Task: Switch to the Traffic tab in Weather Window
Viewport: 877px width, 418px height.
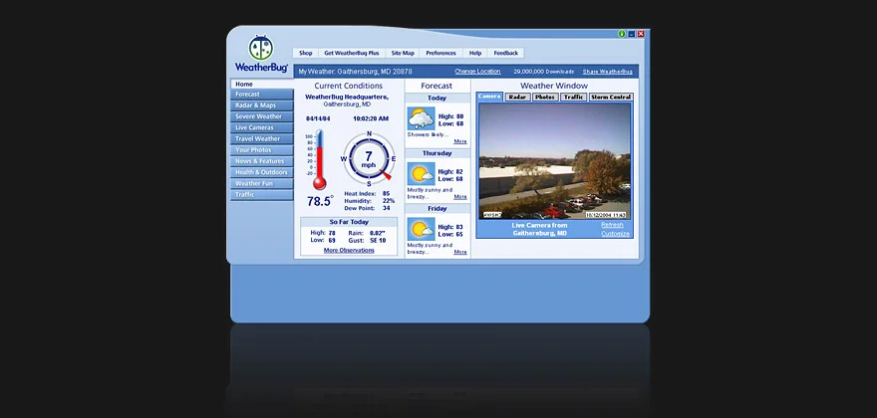Action: [573, 98]
